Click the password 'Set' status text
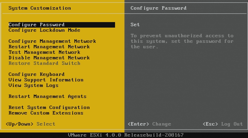 (135, 25)
